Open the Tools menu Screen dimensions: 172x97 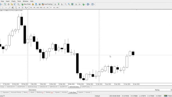click(19, 1)
